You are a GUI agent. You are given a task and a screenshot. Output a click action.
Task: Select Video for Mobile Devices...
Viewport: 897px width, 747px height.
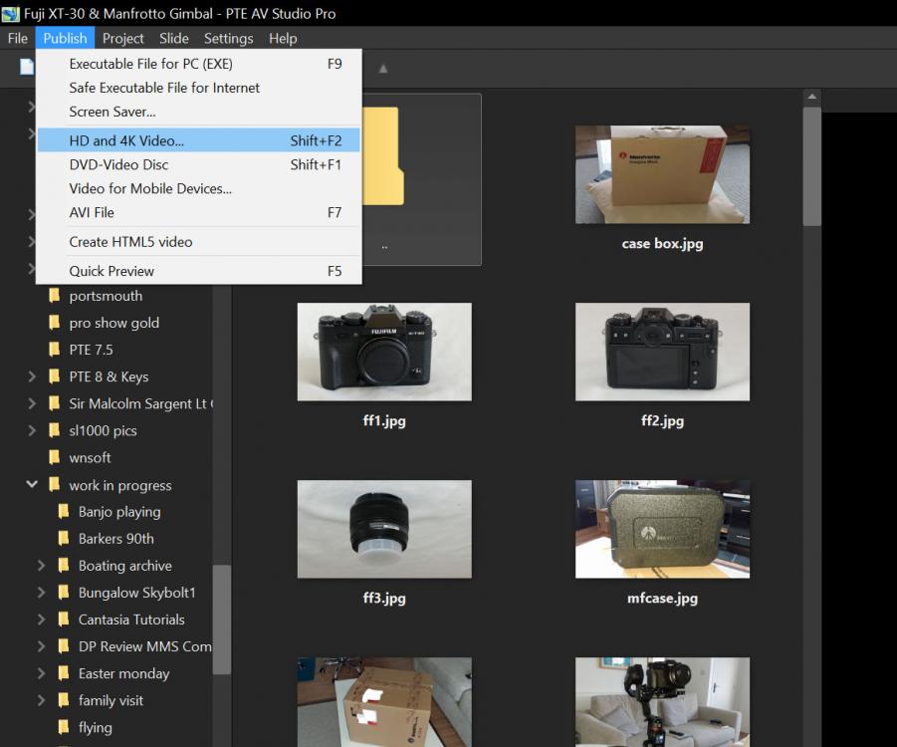point(198,188)
